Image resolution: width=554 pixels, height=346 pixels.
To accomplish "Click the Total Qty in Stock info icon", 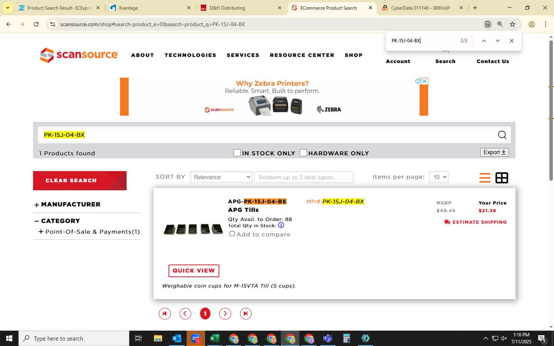I will pos(281,225).
